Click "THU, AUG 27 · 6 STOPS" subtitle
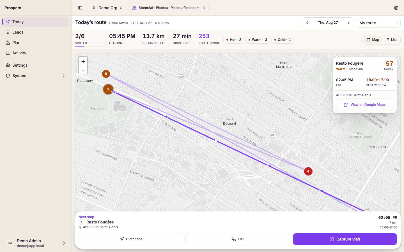Image resolution: width=404 pixels, height=252 pixels. tap(150, 23)
